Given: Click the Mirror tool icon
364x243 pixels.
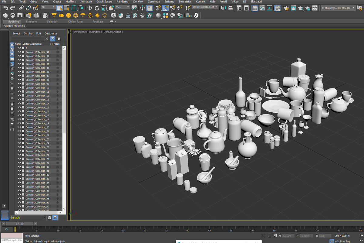Looking at the screenshot, I should [223, 8].
